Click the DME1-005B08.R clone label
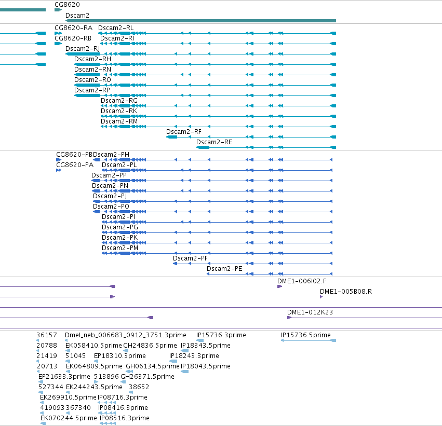 tap(346, 292)
